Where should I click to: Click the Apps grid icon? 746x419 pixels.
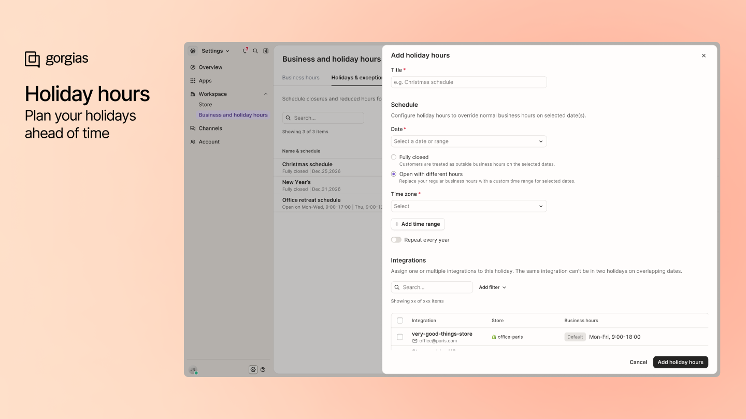193,81
